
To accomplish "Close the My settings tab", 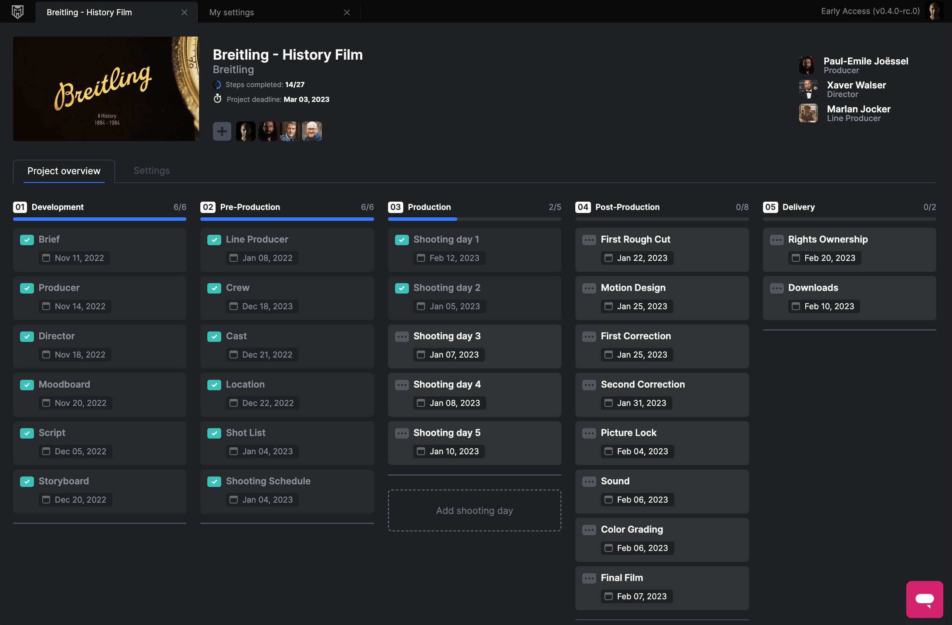I will click(347, 13).
